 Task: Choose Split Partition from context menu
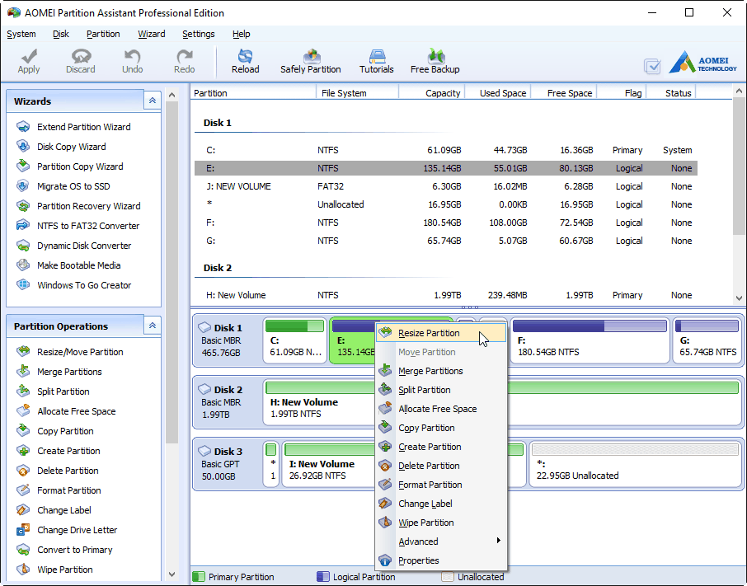(441, 390)
